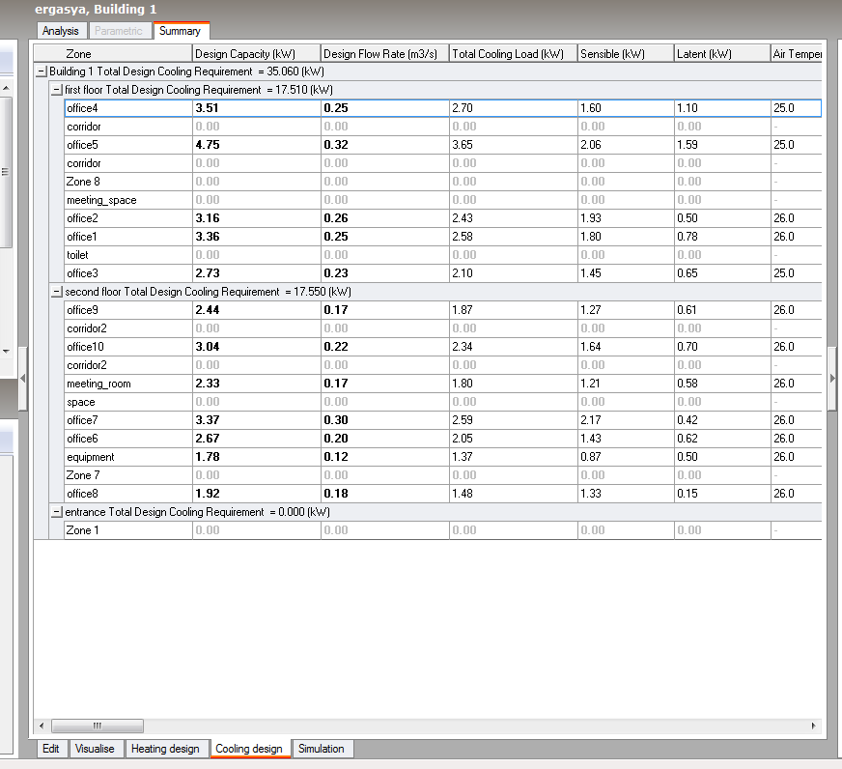The width and height of the screenshot is (842, 769).
Task: Select the meeting_space zone
Action: point(101,200)
